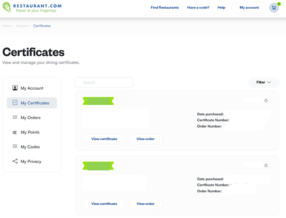Click View order on second card
286x218 pixels.
(x=145, y=204)
